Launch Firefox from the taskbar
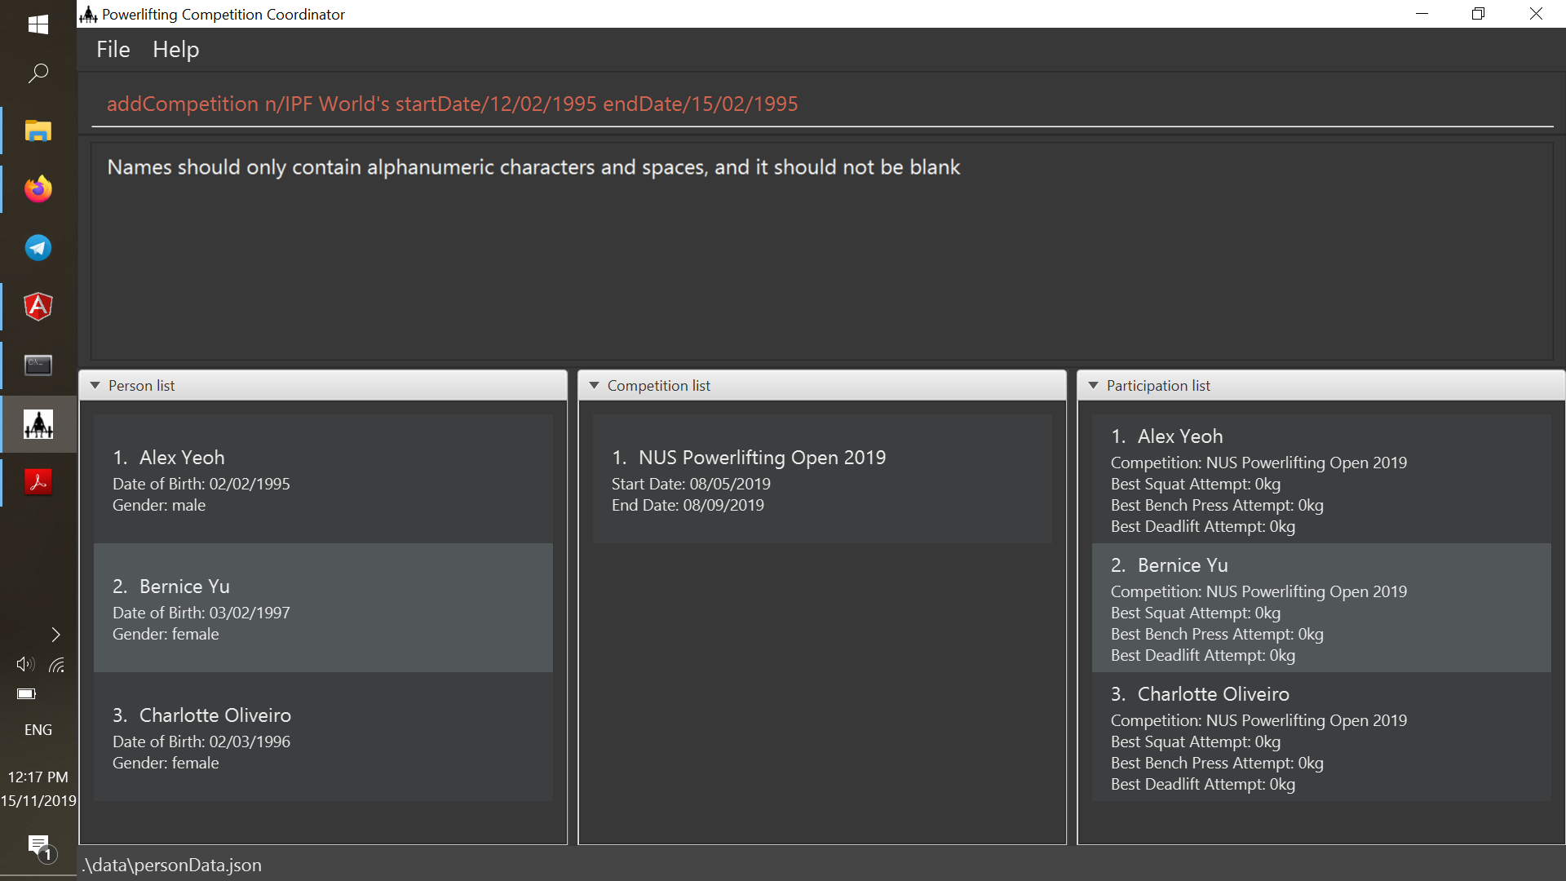Screen dimensions: 1566x881 point(38,189)
